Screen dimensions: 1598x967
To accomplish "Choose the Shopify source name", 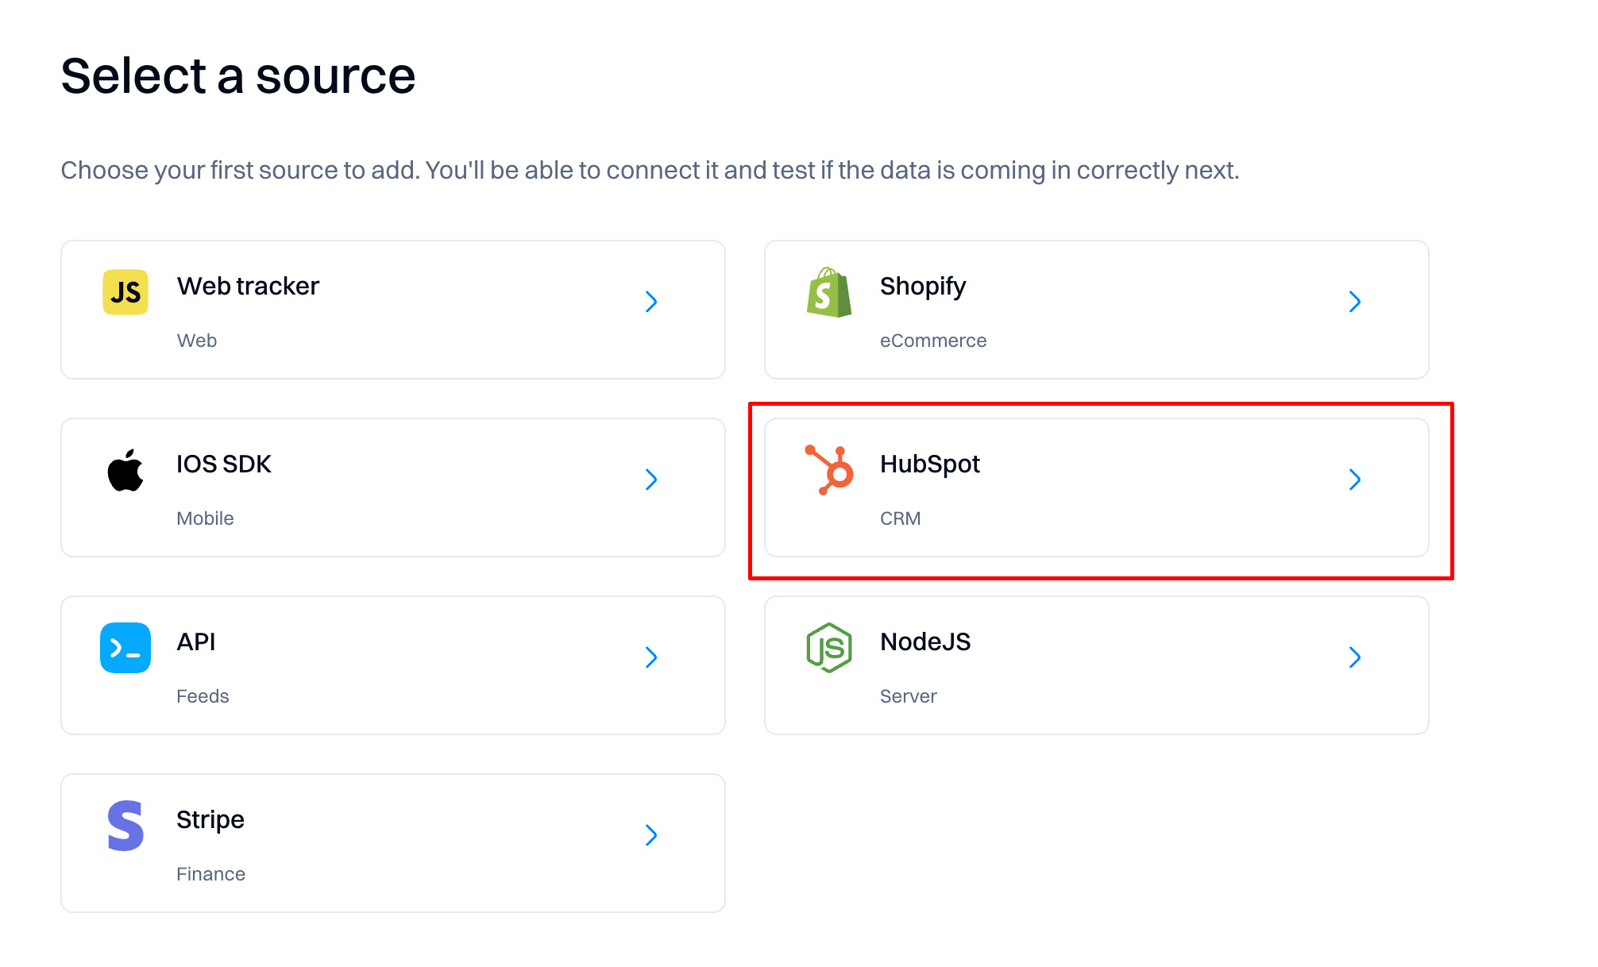I will 923,286.
